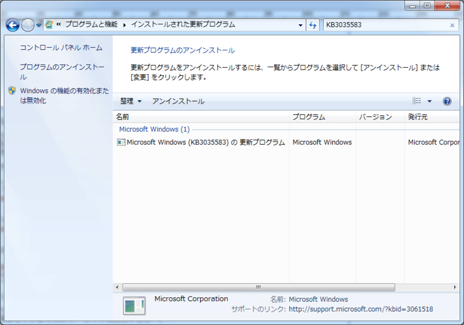Image resolution: width=464 pixels, height=325 pixels.
Task: Clear the search with the X icon
Action: click(452, 25)
